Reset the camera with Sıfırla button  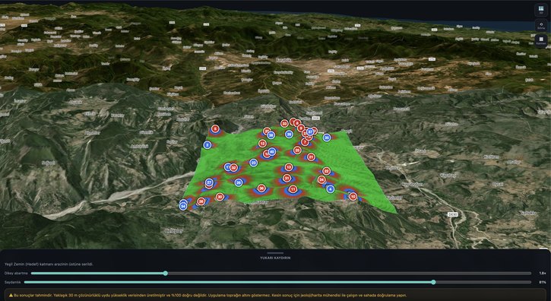click(541, 26)
